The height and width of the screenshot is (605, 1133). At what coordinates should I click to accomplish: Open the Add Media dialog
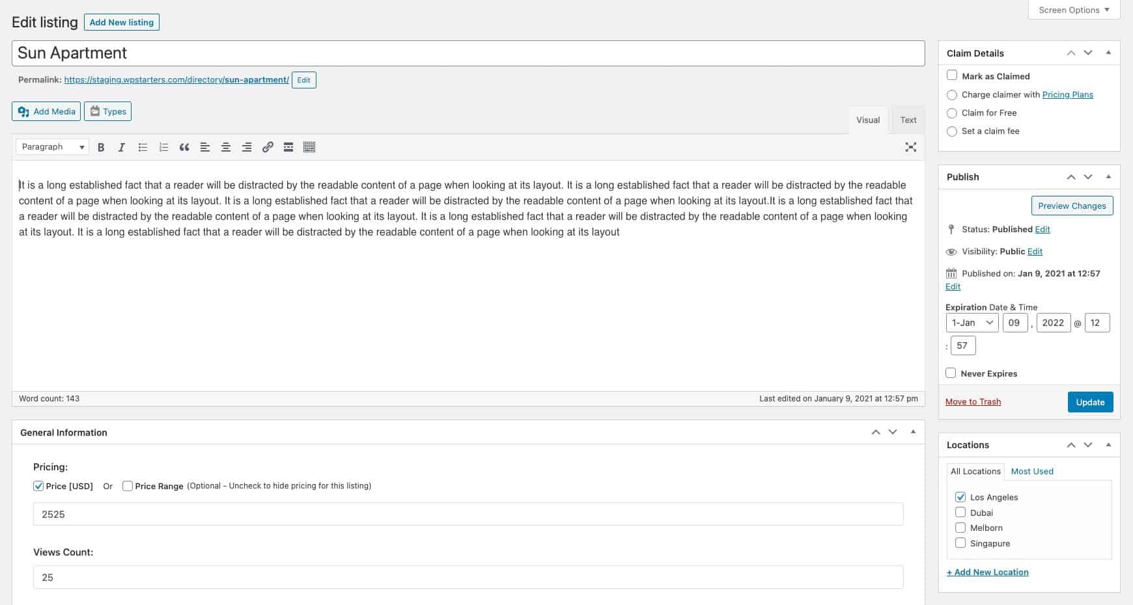(x=46, y=111)
